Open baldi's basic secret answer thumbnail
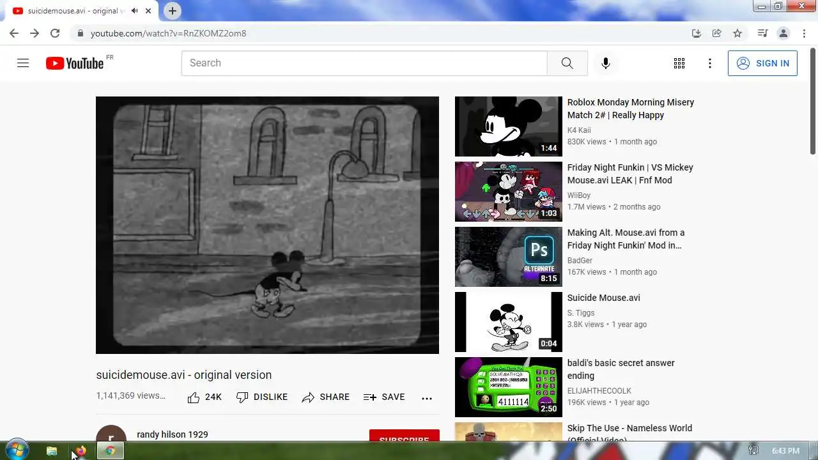This screenshot has height=460, width=818. 509,387
